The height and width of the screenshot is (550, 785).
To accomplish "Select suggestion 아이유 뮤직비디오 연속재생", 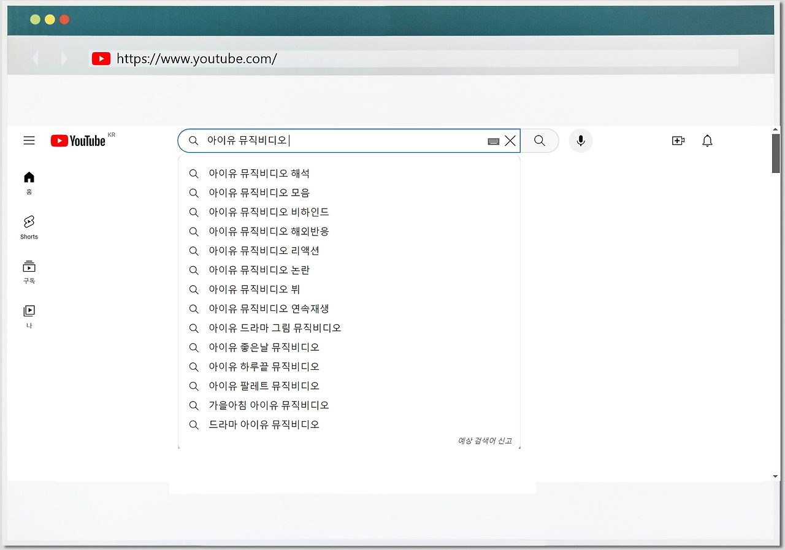I will tap(349, 308).
